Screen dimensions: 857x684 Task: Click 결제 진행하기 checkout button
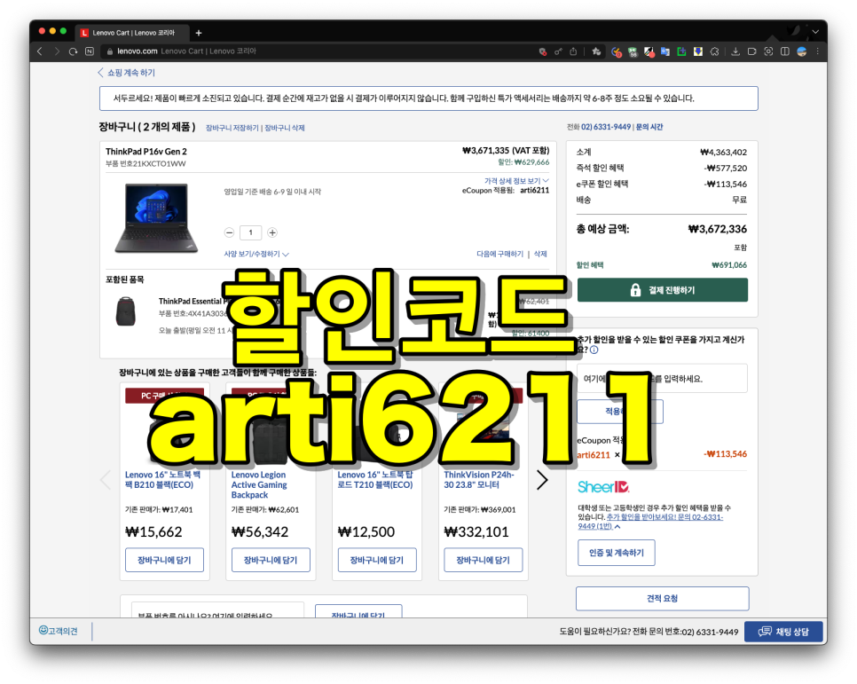[x=663, y=290]
